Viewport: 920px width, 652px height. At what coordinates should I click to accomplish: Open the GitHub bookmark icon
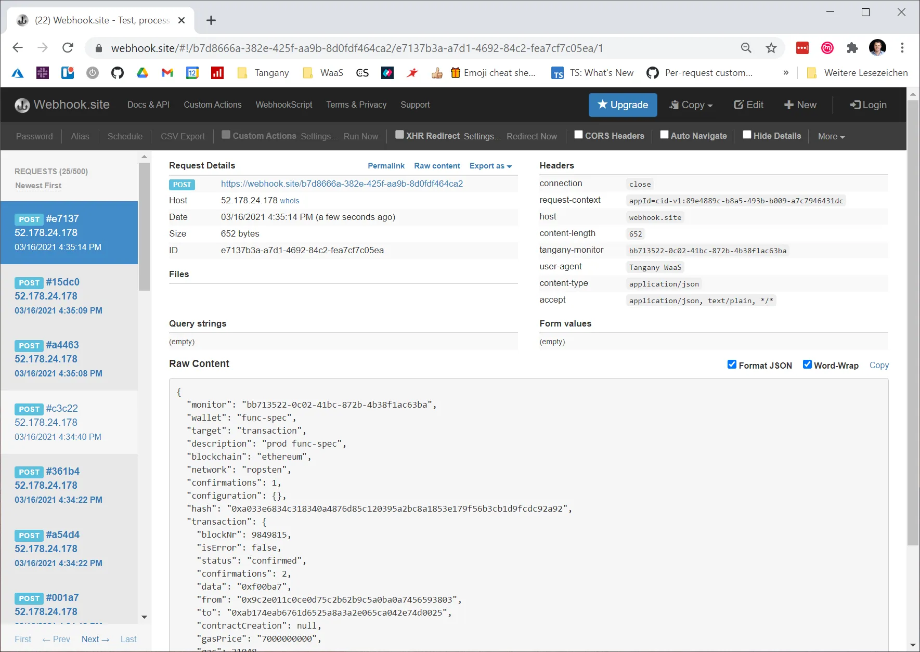tap(118, 73)
